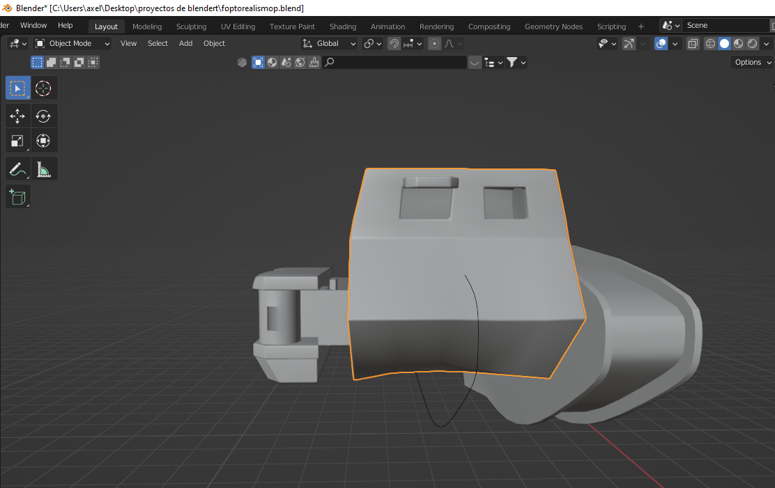The width and height of the screenshot is (775, 488).
Task: Open the snapping options dropdown
Action: coord(413,43)
